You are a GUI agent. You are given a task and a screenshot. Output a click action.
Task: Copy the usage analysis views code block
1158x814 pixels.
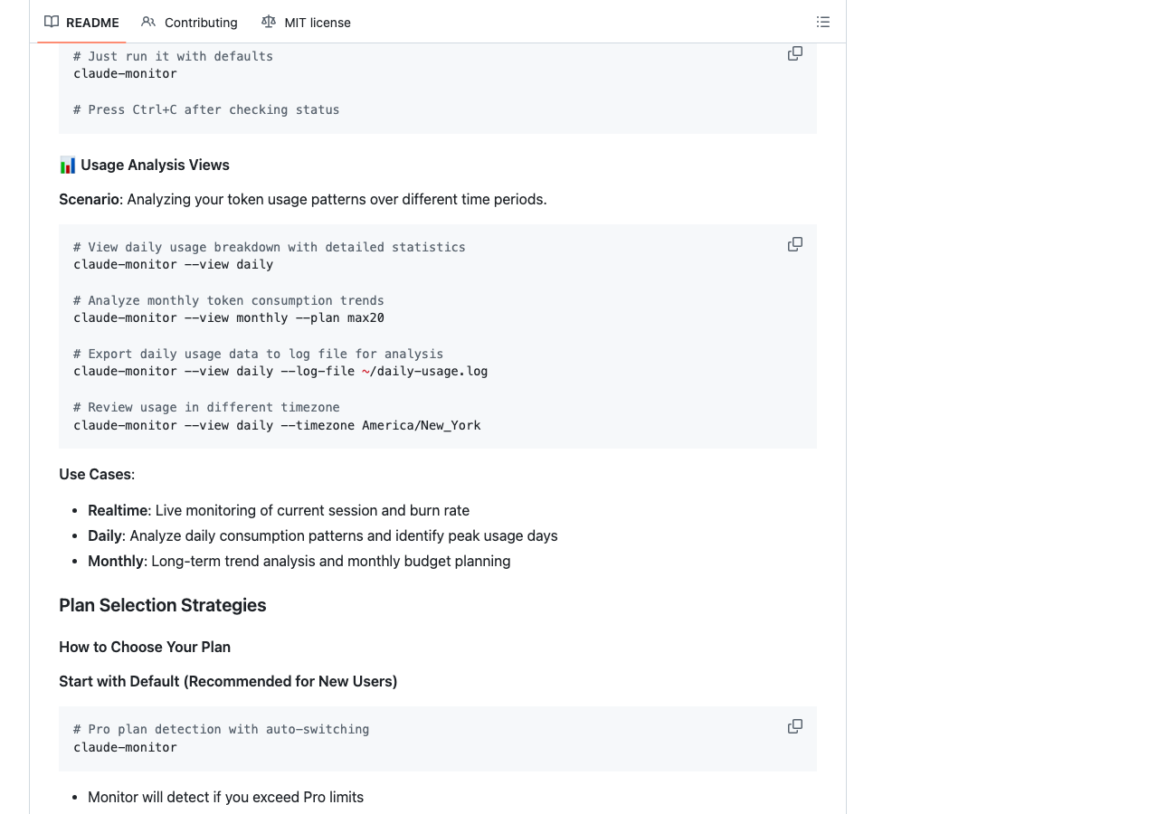click(795, 244)
